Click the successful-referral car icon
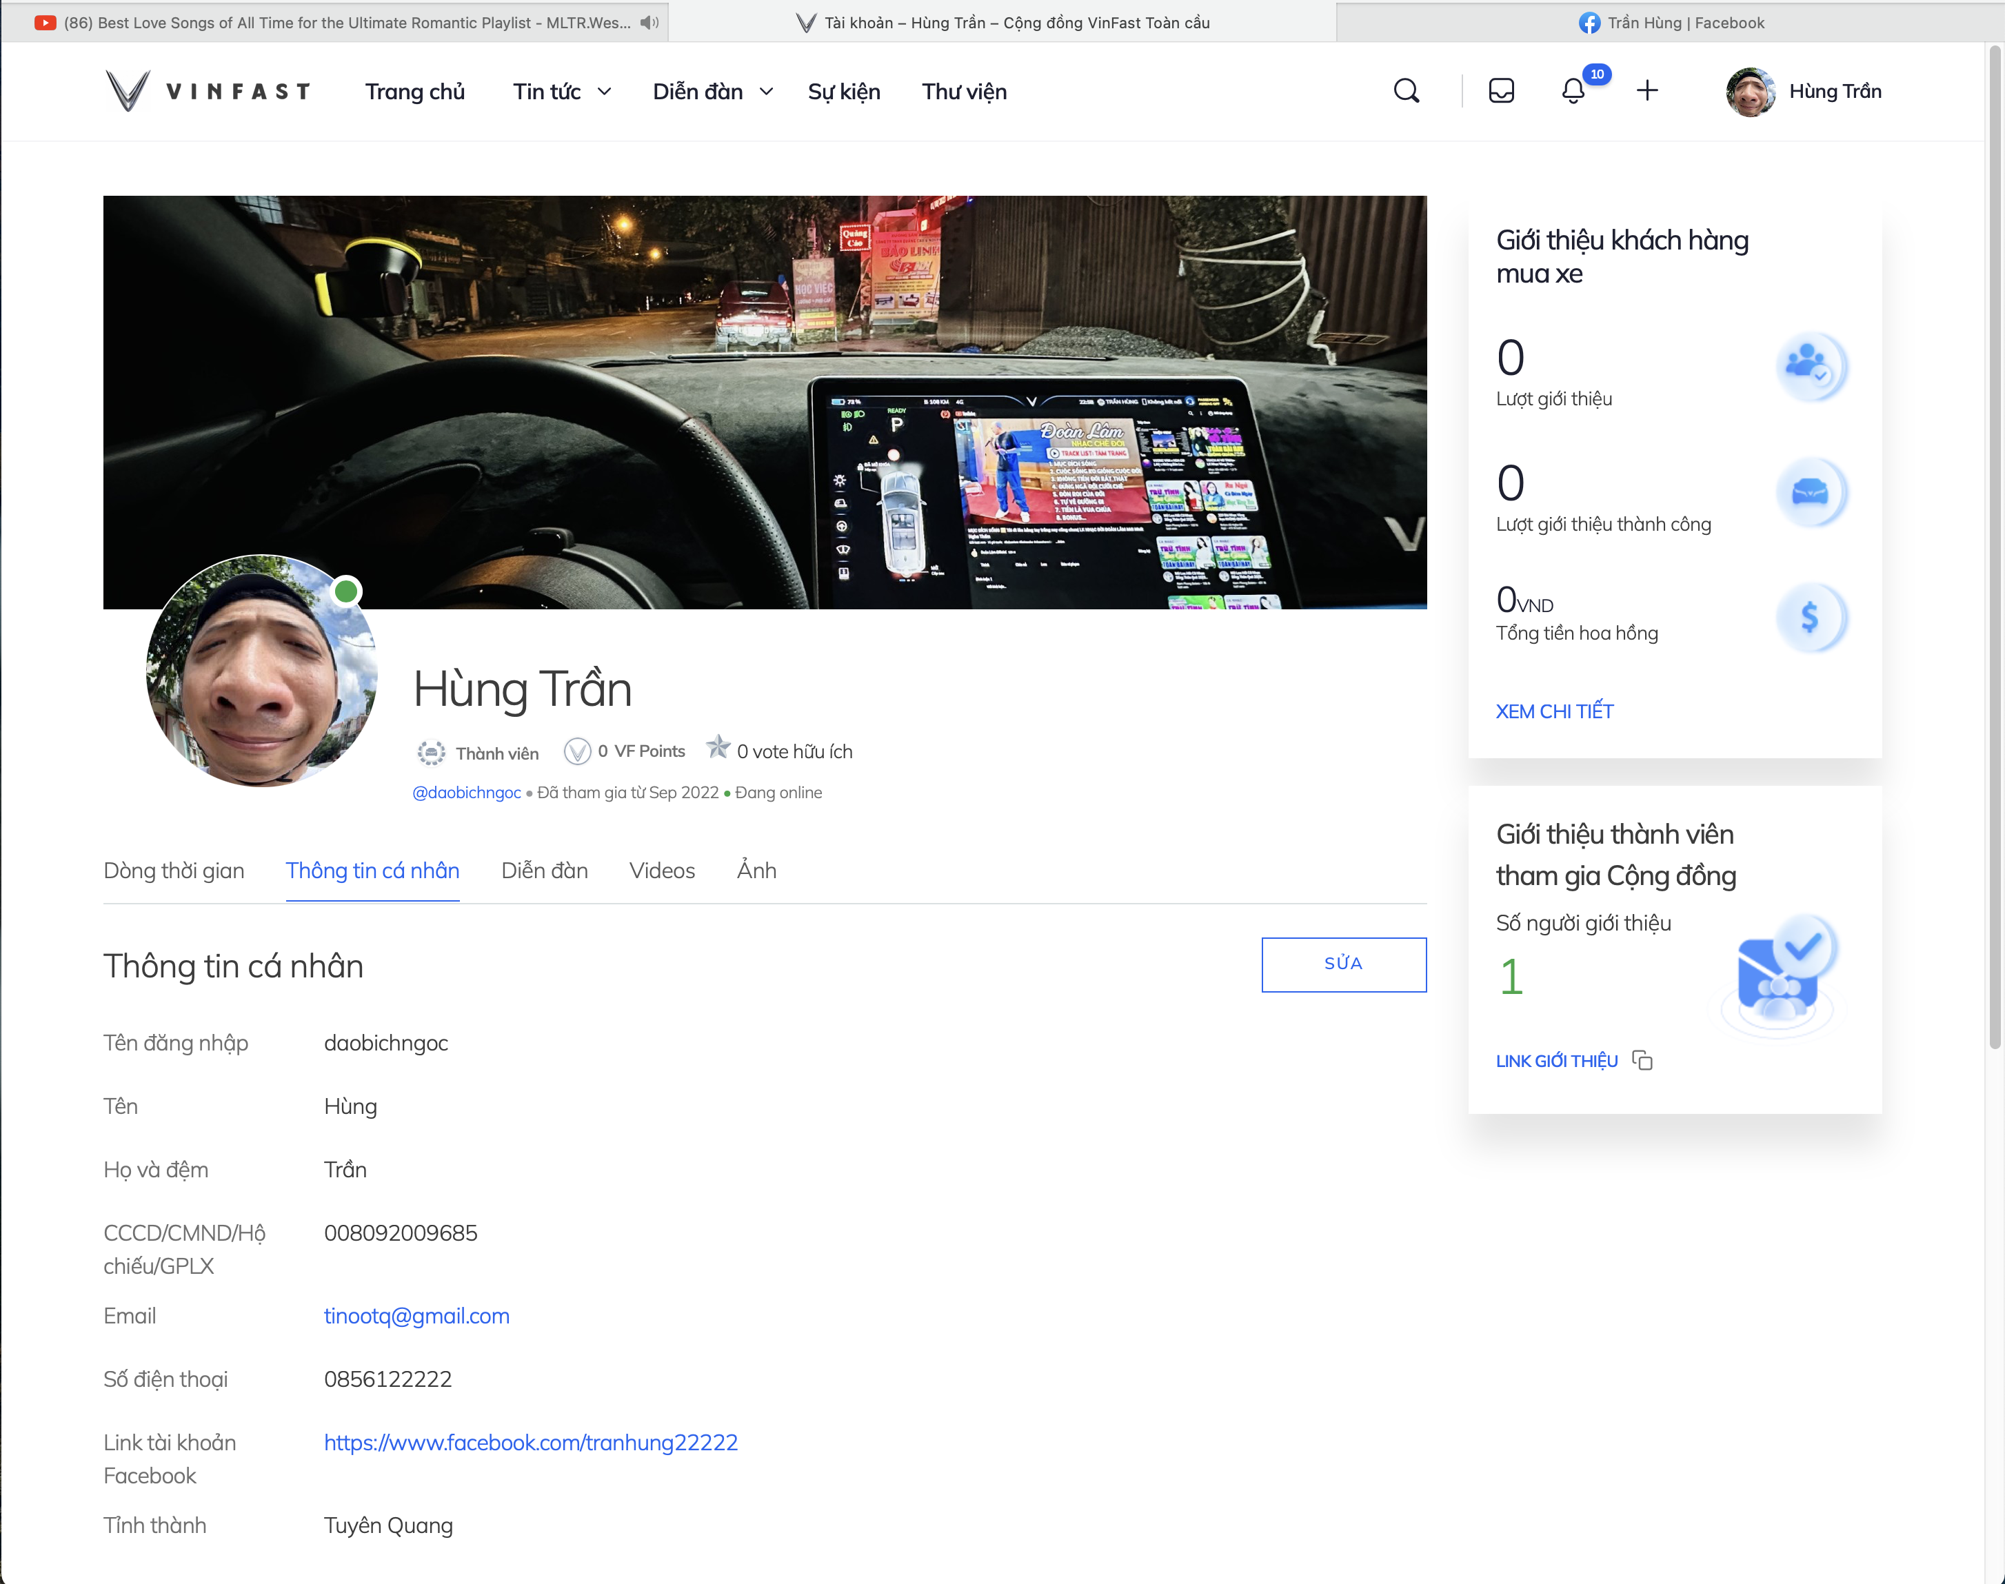Screen dimensions: 2005x1584 click(x=1809, y=491)
